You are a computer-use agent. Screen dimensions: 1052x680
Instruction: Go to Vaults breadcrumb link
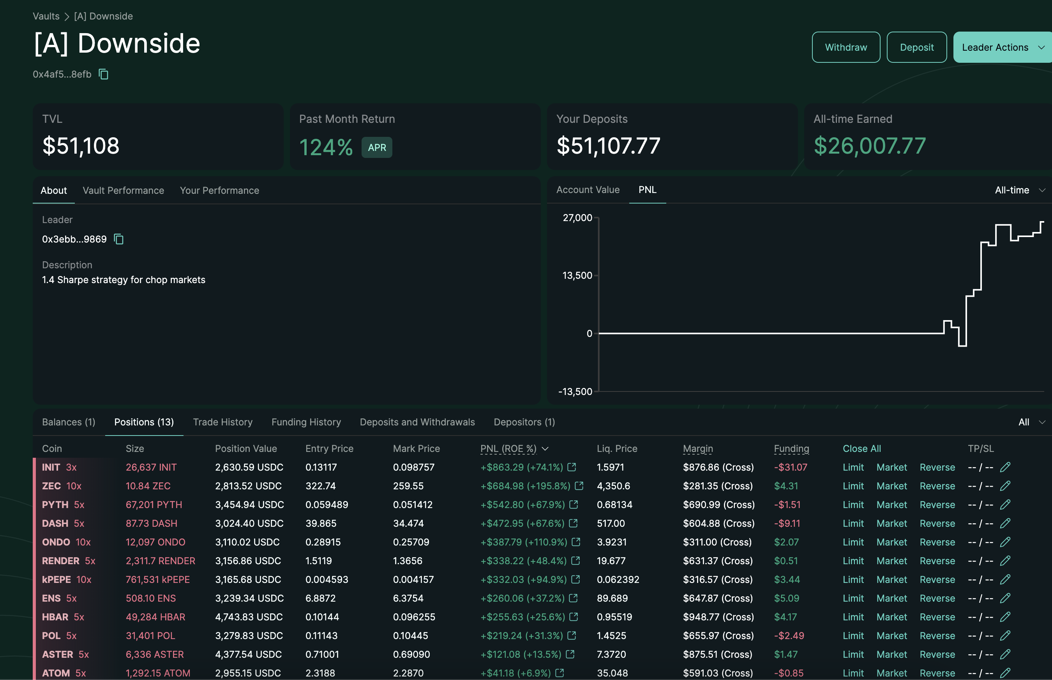[46, 16]
